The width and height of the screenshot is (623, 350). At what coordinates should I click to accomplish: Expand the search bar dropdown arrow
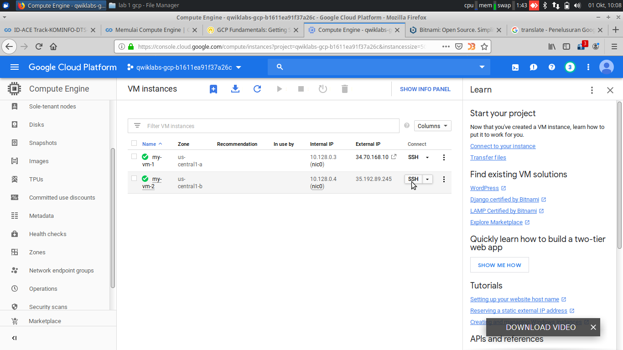(x=482, y=67)
